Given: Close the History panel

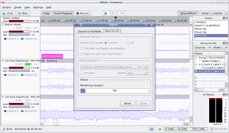Looking at the screenshot, I should click(x=227, y=18).
